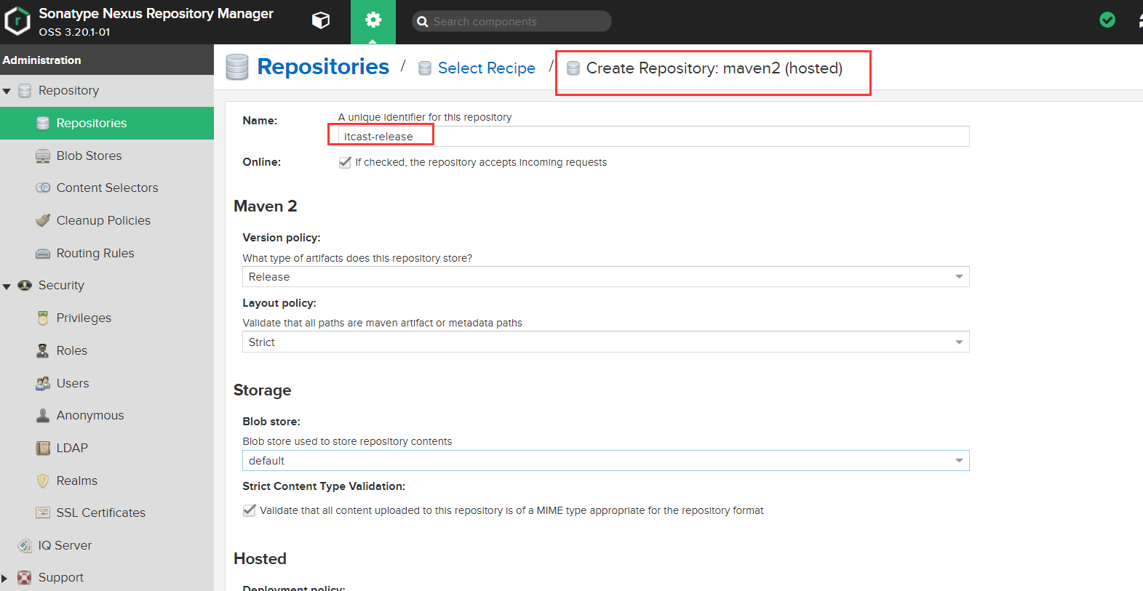
Task: Go back to Select Recipe breadcrumb
Action: [x=487, y=68]
